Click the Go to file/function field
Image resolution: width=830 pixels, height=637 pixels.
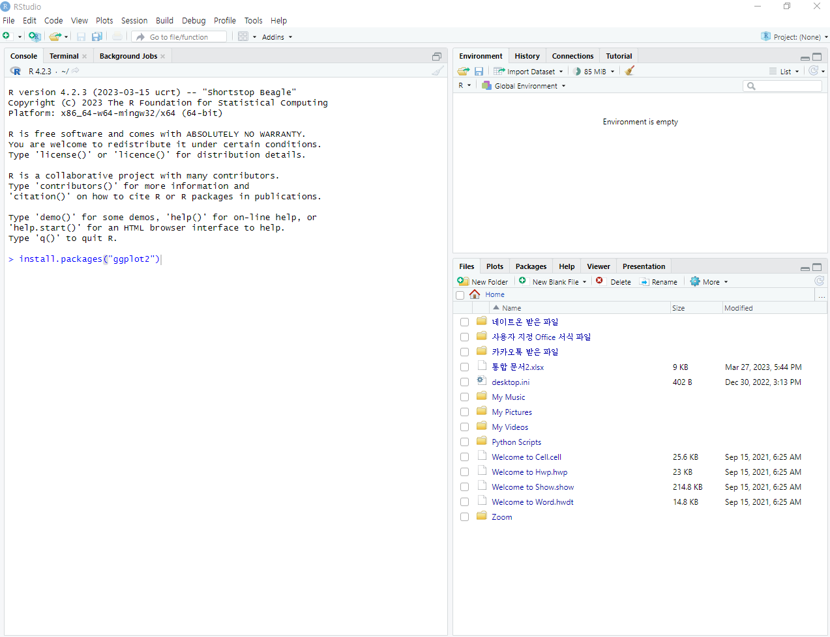179,36
